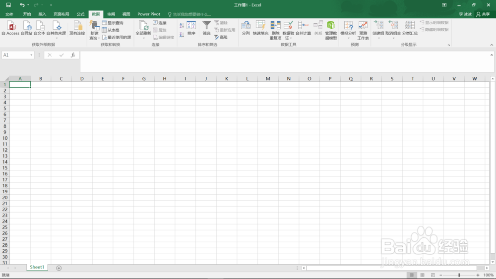Switch to the 公式 Formulas tab
The height and width of the screenshot is (279, 496).
tap(80, 14)
